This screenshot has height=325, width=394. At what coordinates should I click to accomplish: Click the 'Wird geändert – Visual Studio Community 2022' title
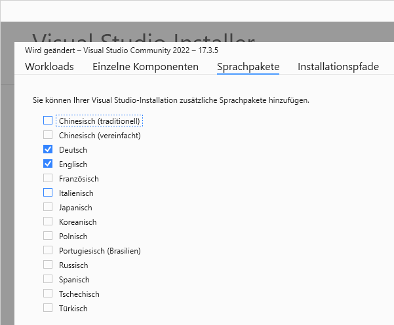tap(121, 50)
